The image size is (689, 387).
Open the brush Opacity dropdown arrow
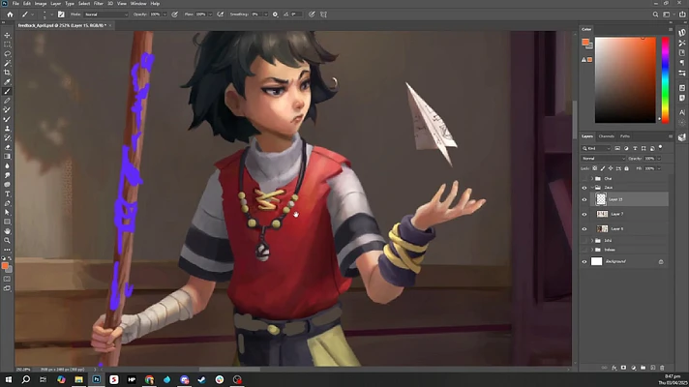165,15
